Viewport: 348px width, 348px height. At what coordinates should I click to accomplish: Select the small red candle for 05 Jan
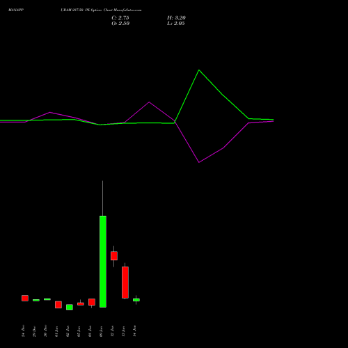[81, 304]
